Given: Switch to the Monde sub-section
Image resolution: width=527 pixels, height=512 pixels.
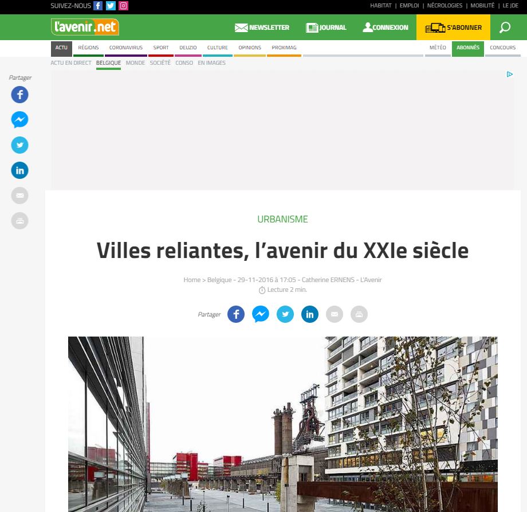Looking at the screenshot, I should [135, 63].
